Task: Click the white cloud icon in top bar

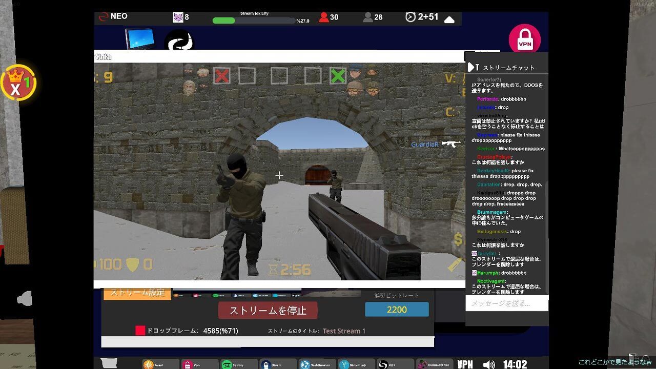Action: pyautogui.click(x=449, y=19)
